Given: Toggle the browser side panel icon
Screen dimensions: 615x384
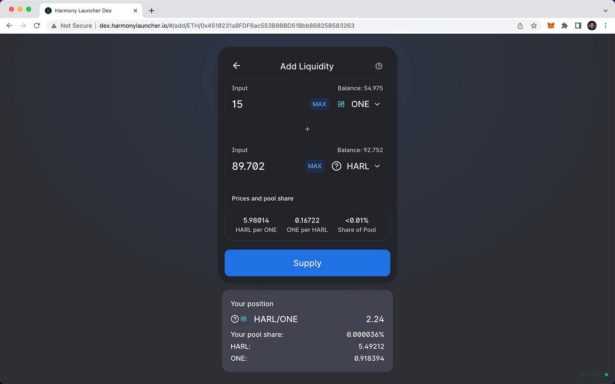Looking at the screenshot, I should click(578, 25).
